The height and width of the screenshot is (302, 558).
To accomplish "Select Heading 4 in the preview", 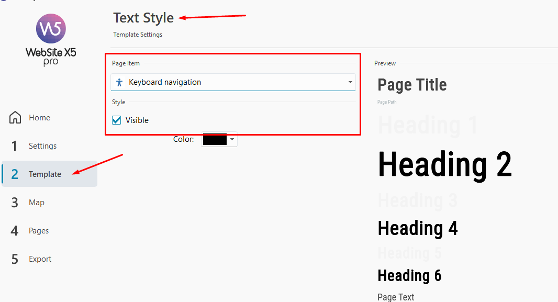I will point(417,228).
